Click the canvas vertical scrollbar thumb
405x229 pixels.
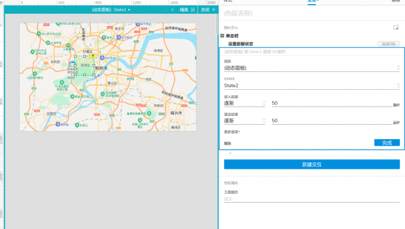point(216,24)
